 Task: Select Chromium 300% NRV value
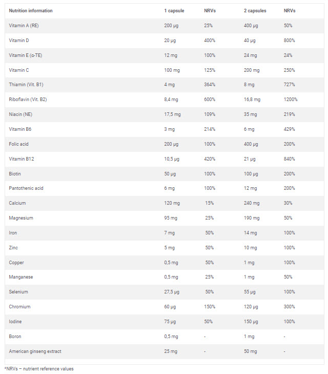click(x=289, y=307)
